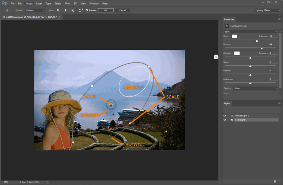Screen dimensions: 283x185
Task: Click the Lighting Effects icon in Properties
Action: pyautogui.click(x=227, y=26)
